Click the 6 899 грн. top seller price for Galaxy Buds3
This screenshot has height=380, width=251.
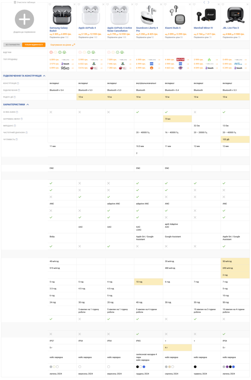[x=54, y=59]
